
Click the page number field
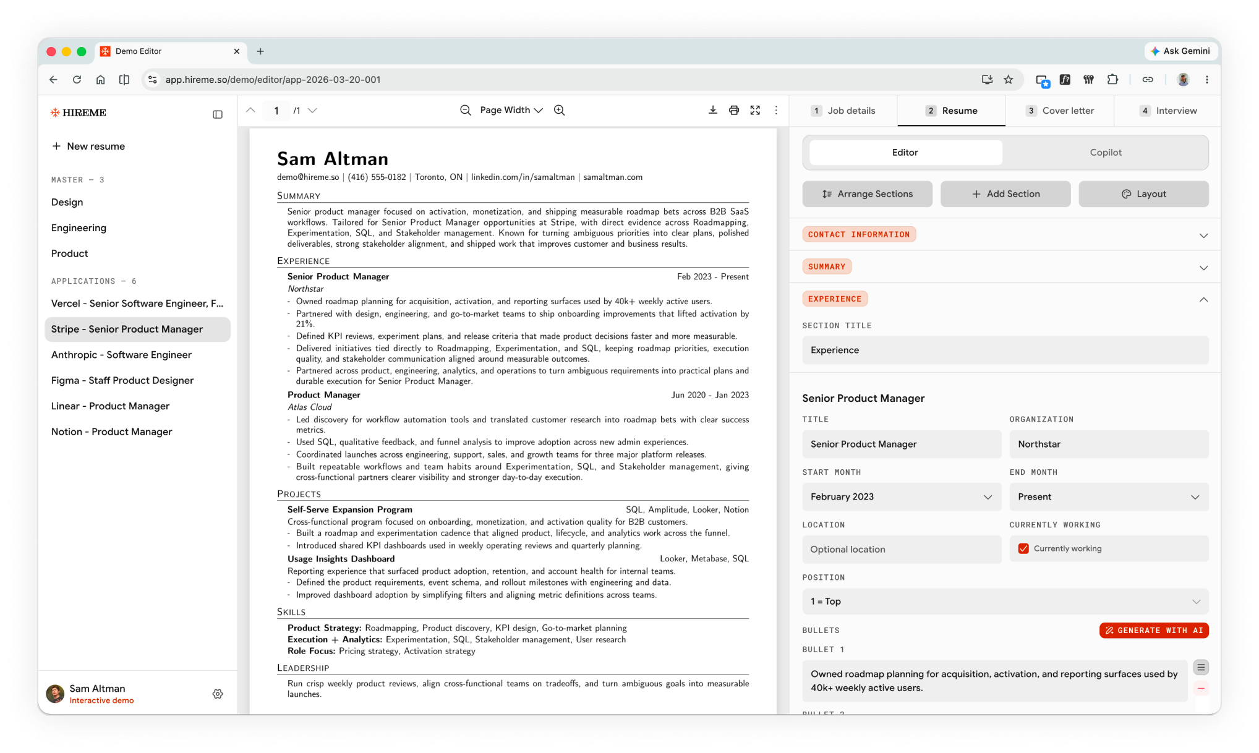pyautogui.click(x=276, y=110)
